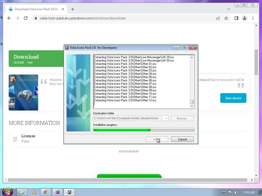The image size is (262, 196).
Task: Toggle the Chrome side panel
Action: pos(236,18)
